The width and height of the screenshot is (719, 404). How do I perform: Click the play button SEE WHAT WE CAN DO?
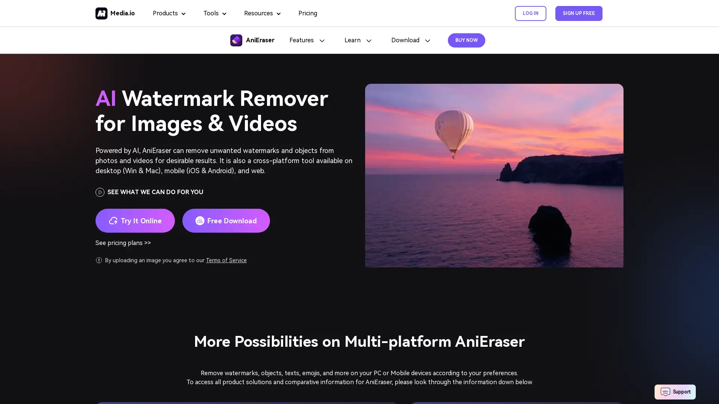click(100, 192)
